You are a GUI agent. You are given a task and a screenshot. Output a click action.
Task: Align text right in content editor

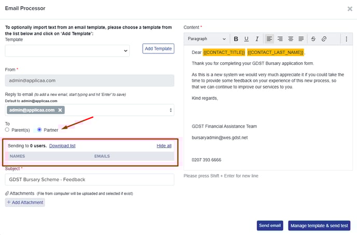tap(280, 39)
